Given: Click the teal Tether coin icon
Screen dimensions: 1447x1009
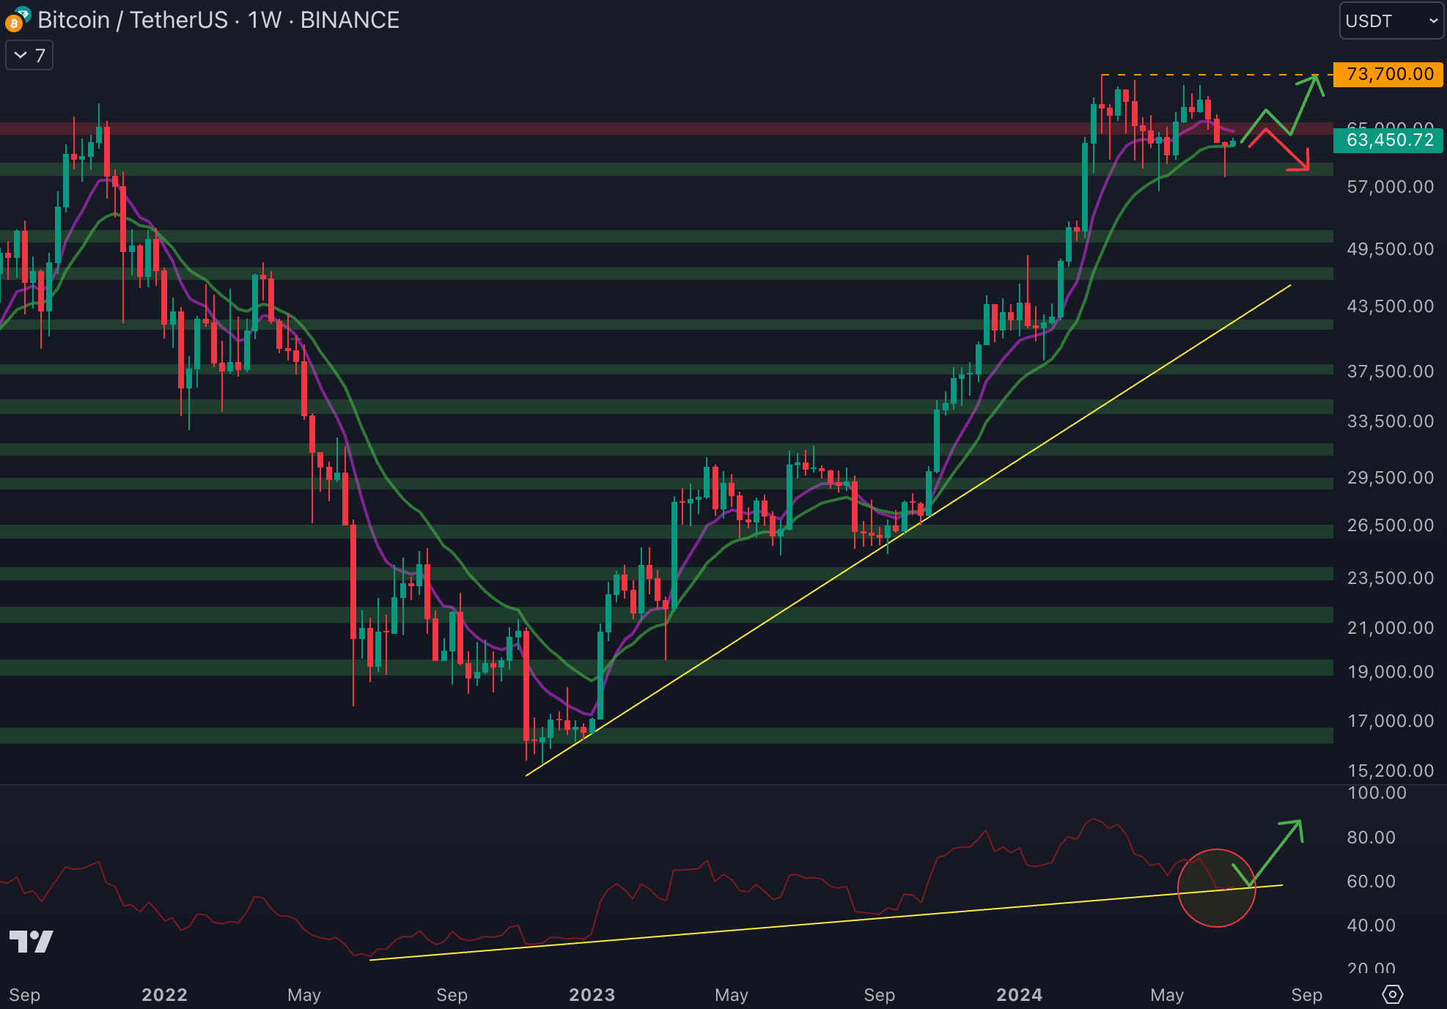Looking at the screenshot, I should pyautogui.click(x=23, y=13).
